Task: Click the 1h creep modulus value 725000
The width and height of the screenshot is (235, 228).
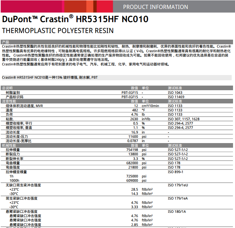Action: [132, 176]
